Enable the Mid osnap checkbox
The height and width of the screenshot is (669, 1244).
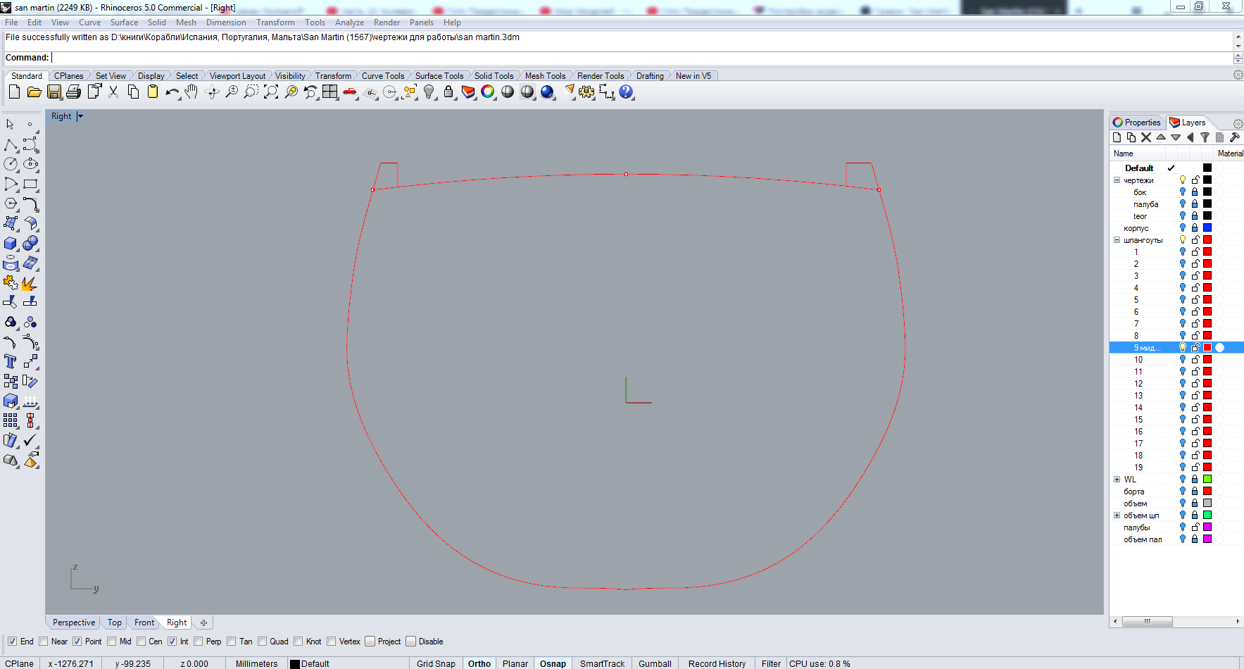click(112, 642)
